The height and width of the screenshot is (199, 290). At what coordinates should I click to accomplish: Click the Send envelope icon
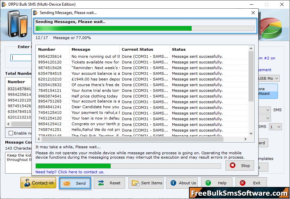[x=67, y=183]
